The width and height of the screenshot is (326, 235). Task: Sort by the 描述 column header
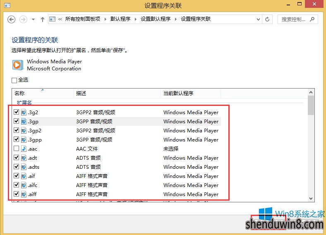click(x=117, y=93)
